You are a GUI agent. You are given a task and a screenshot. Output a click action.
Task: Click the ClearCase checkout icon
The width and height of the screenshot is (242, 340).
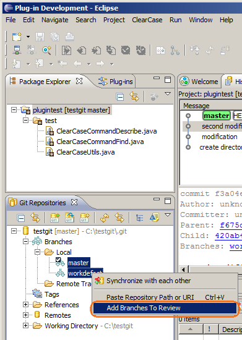coord(82,50)
